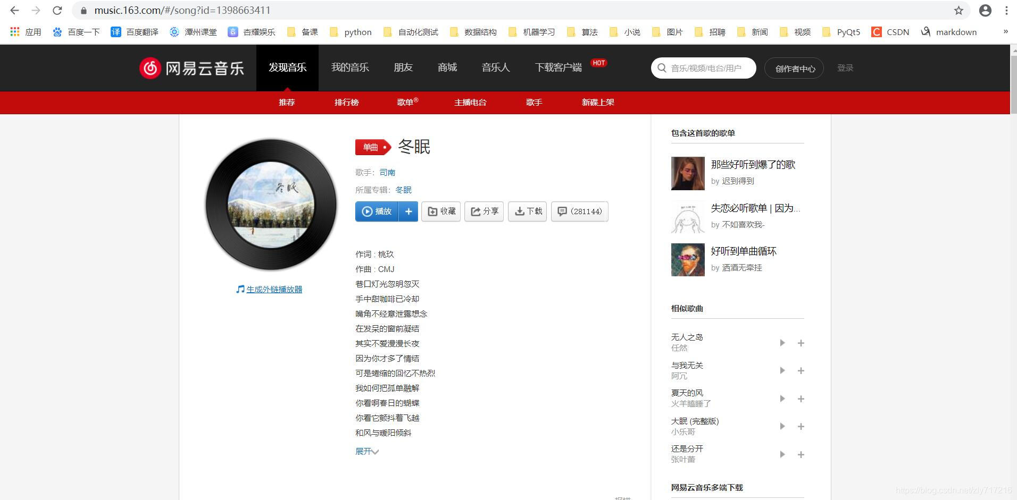The image size is (1017, 500).
Task: Click the blue 播放 play button
Action: (x=378, y=211)
